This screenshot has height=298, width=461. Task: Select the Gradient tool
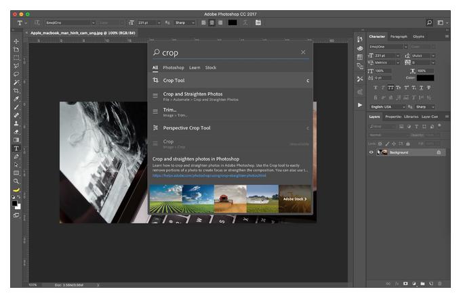coord(16,140)
